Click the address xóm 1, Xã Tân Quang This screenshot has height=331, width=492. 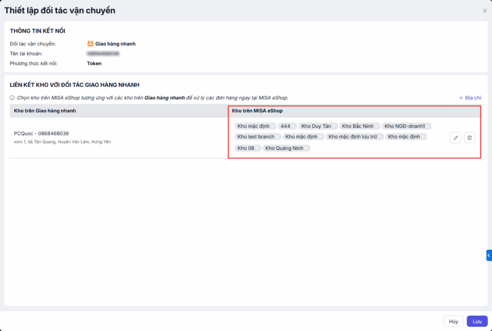pos(62,142)
